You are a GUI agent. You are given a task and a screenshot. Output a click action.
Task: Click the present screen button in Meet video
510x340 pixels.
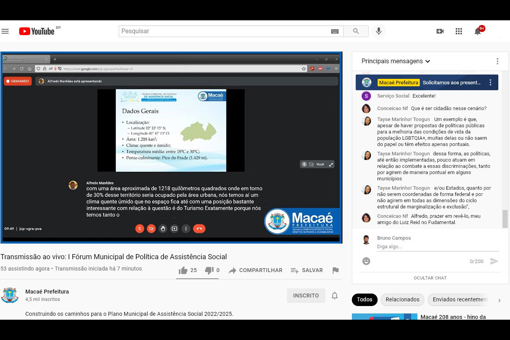click(175, 229)
